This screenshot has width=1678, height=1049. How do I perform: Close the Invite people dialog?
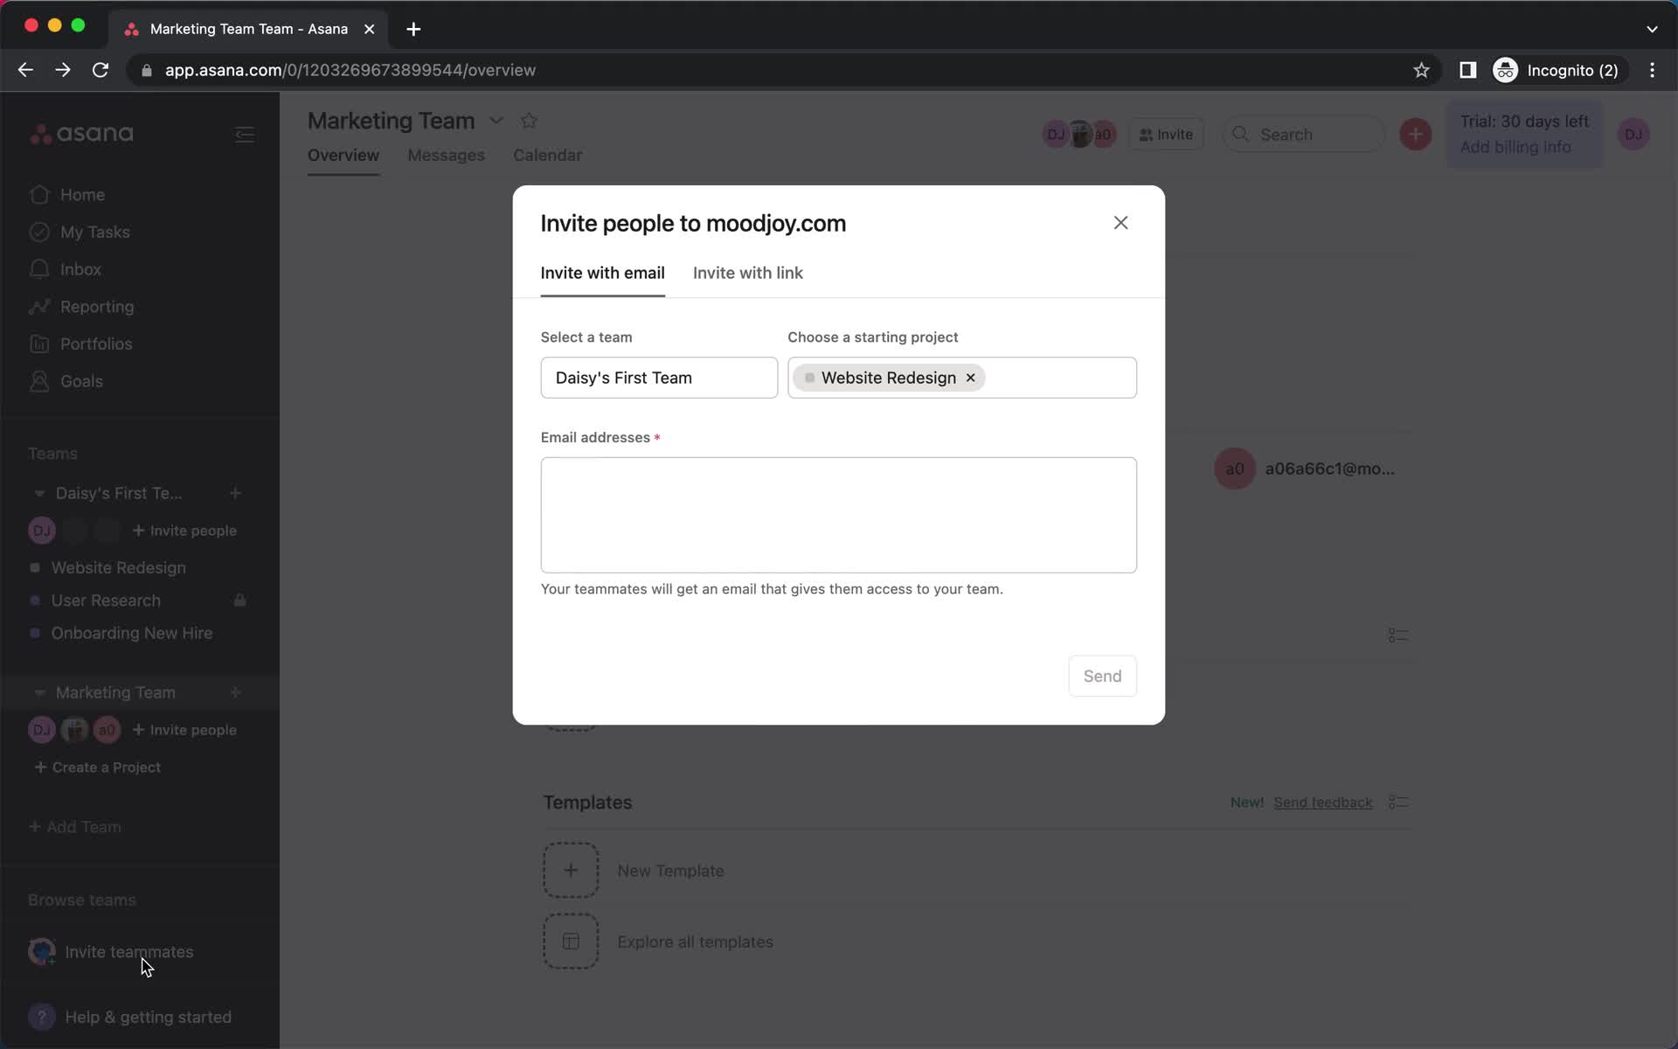click(x=1120, y=223)
